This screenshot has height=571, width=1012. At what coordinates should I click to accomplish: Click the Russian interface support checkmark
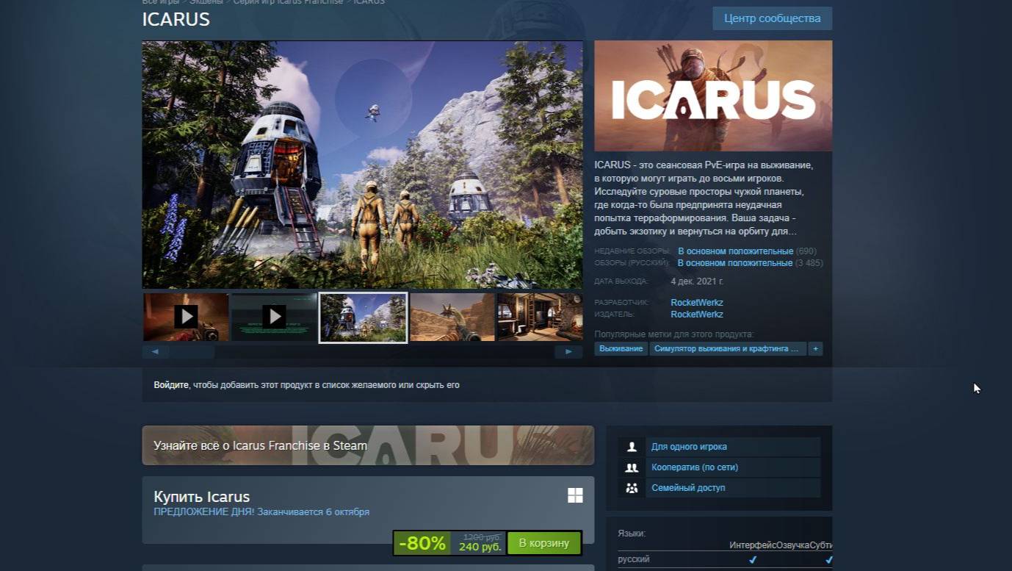click(752, 559)
